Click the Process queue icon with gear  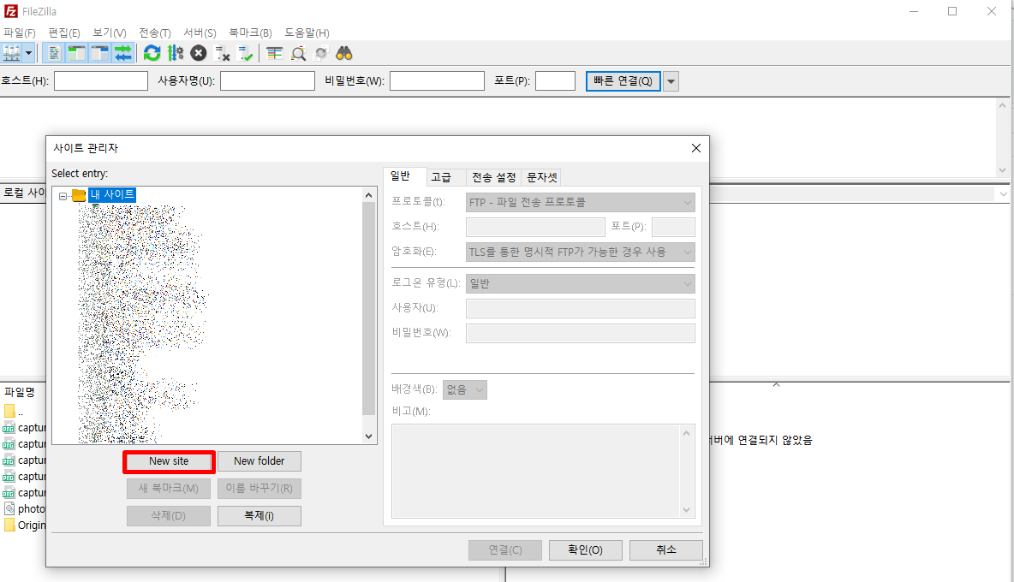[176, 53]
